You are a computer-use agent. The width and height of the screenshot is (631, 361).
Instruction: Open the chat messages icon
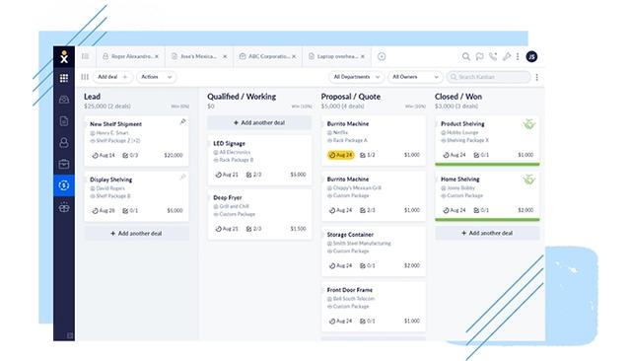tap(479, 57)
